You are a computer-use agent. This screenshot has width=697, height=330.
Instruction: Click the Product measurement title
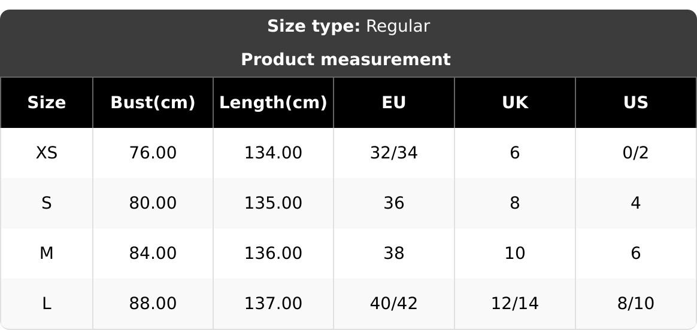(346, 60)
